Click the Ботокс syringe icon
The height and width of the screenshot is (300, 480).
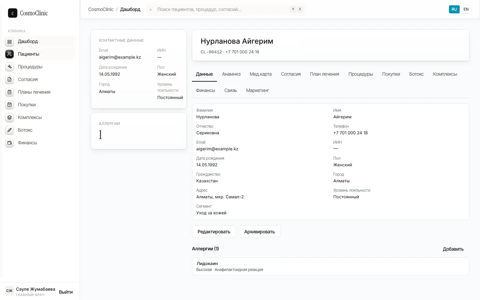point(10,130)
